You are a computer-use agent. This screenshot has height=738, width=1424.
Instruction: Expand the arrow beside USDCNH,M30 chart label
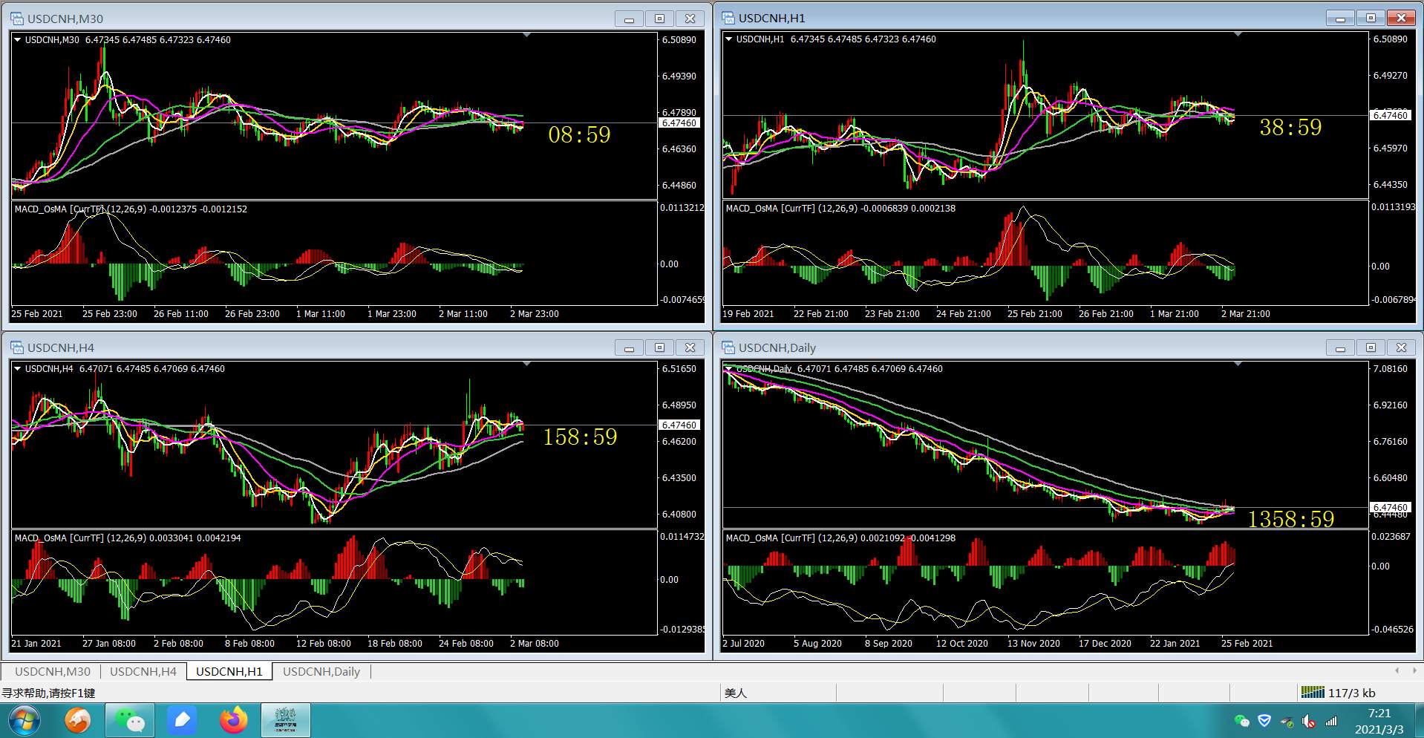(17, 40)
